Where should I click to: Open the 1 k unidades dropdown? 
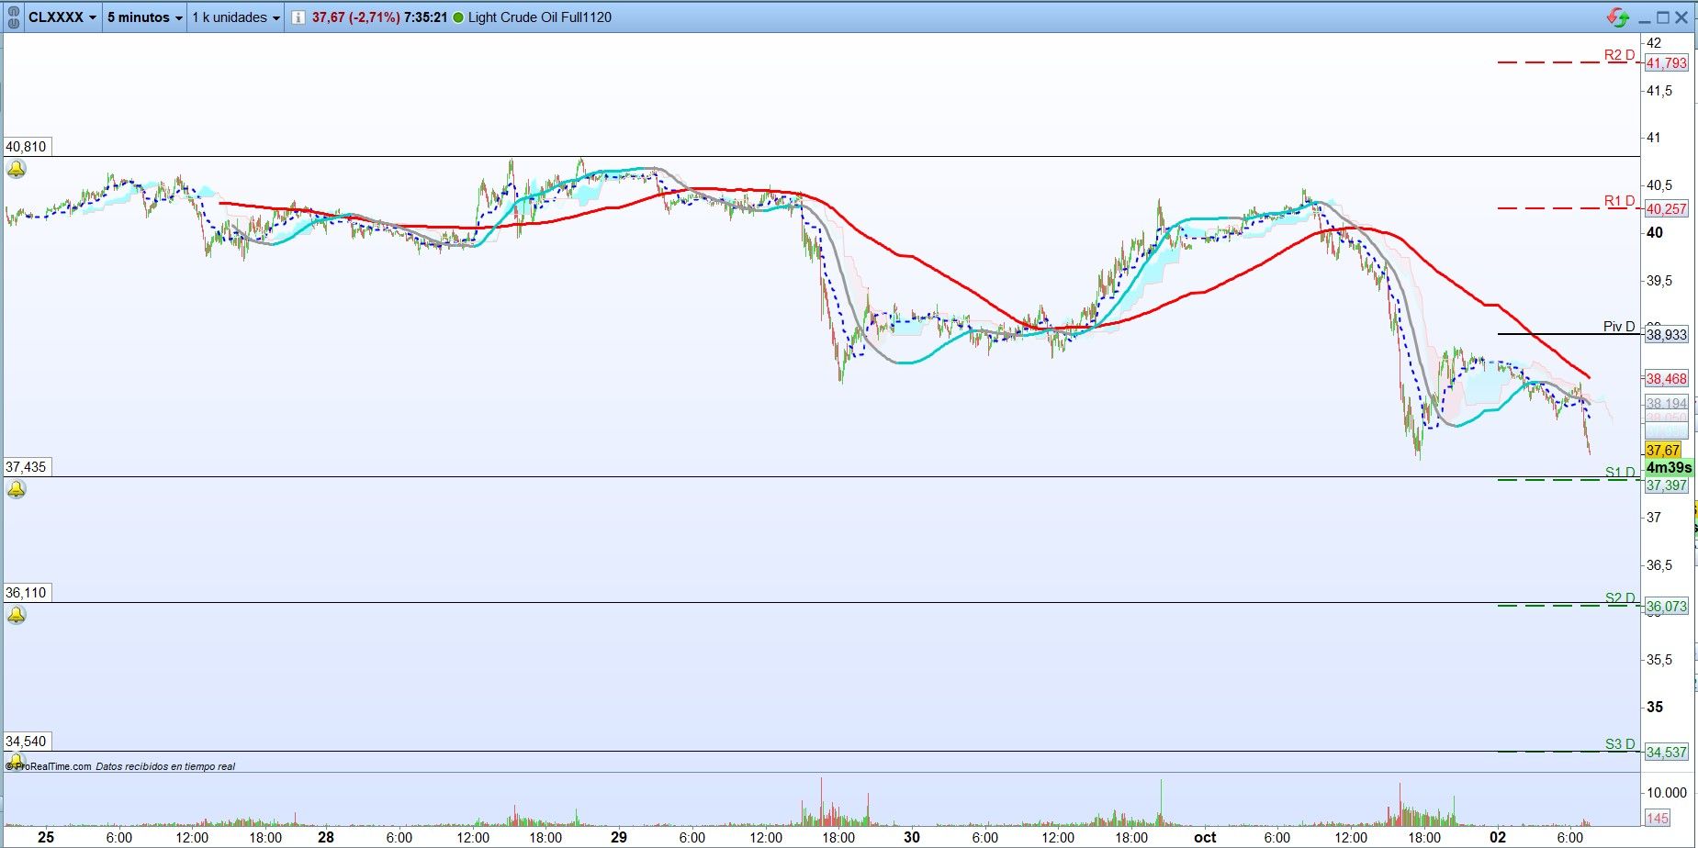tap(235, 17)
